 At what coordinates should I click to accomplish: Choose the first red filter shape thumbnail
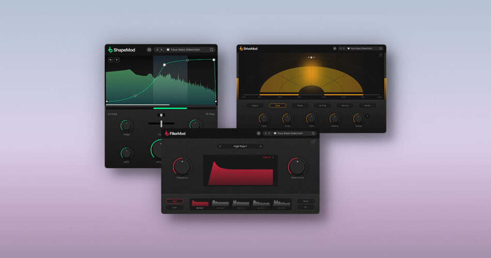click(x=200, y=204)
